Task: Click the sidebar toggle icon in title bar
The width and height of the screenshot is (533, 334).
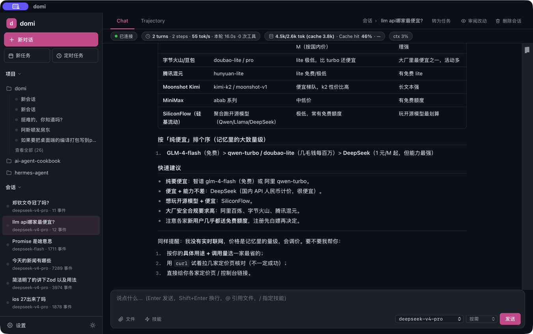Action: pos(16,6)
